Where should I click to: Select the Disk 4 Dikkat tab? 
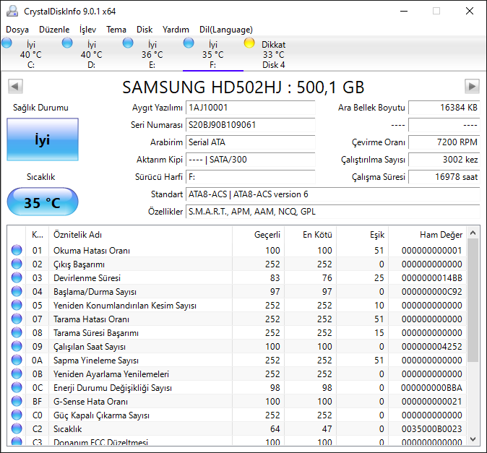[273, 54]
